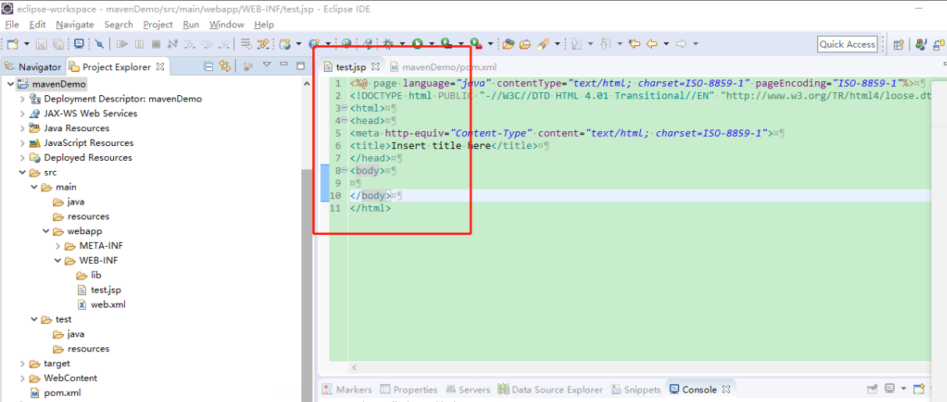The width and height of the screenshot is (947, 402).
Task: Expand Deployment Descriptor: mavenDemo node
Action: 22,99
